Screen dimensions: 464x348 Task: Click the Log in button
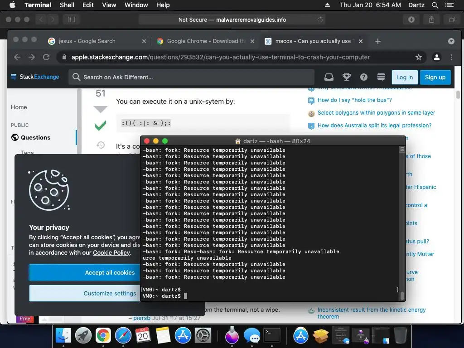point(405,77)
